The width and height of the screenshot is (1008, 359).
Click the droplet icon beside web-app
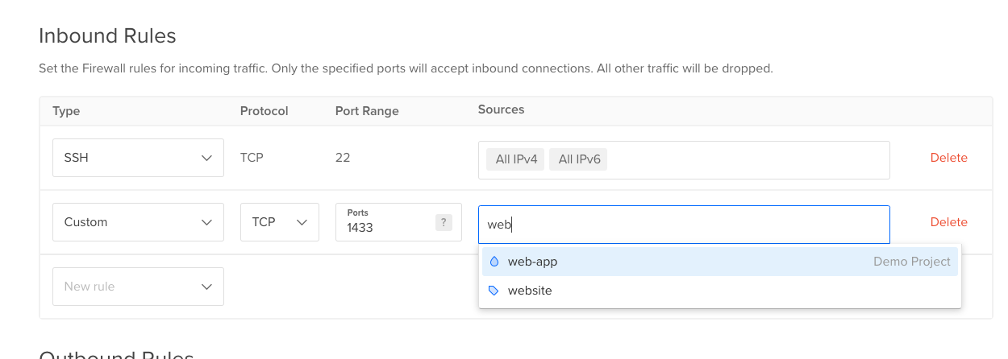(x=494, y=262)
